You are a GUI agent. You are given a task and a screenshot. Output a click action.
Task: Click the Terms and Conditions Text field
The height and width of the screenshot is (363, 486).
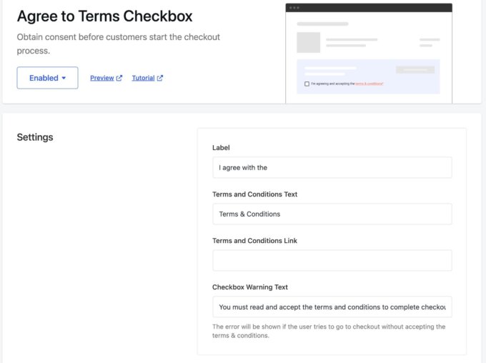pyautogui.click(x=332, y=214)
